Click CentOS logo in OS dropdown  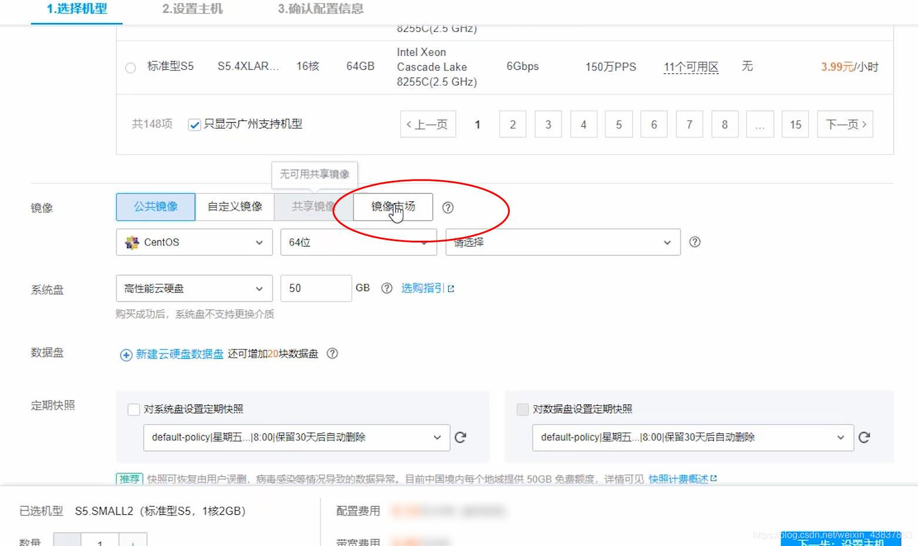132,242
